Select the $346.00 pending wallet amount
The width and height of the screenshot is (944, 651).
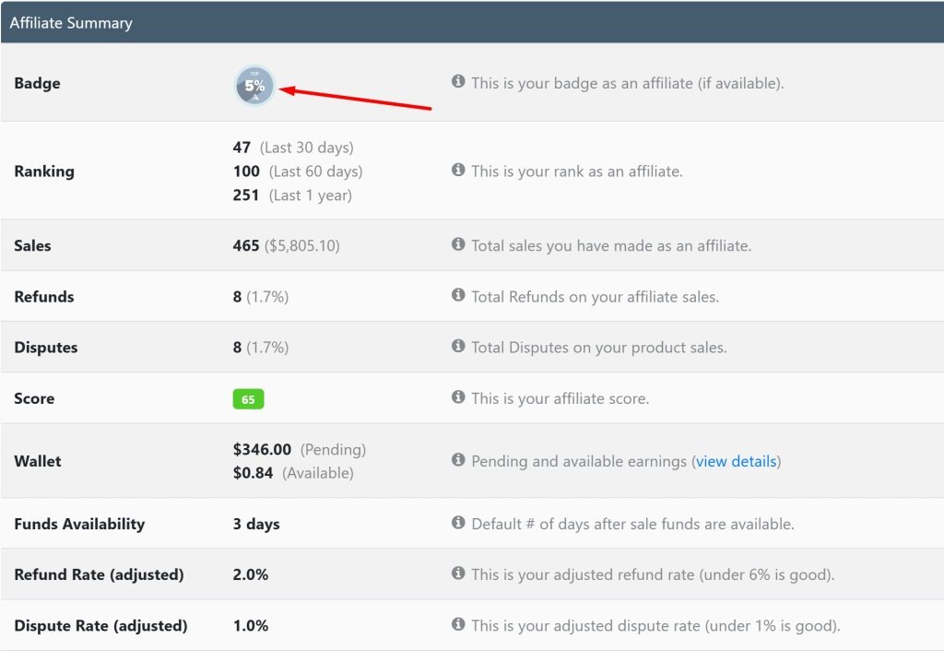(262, 449)
